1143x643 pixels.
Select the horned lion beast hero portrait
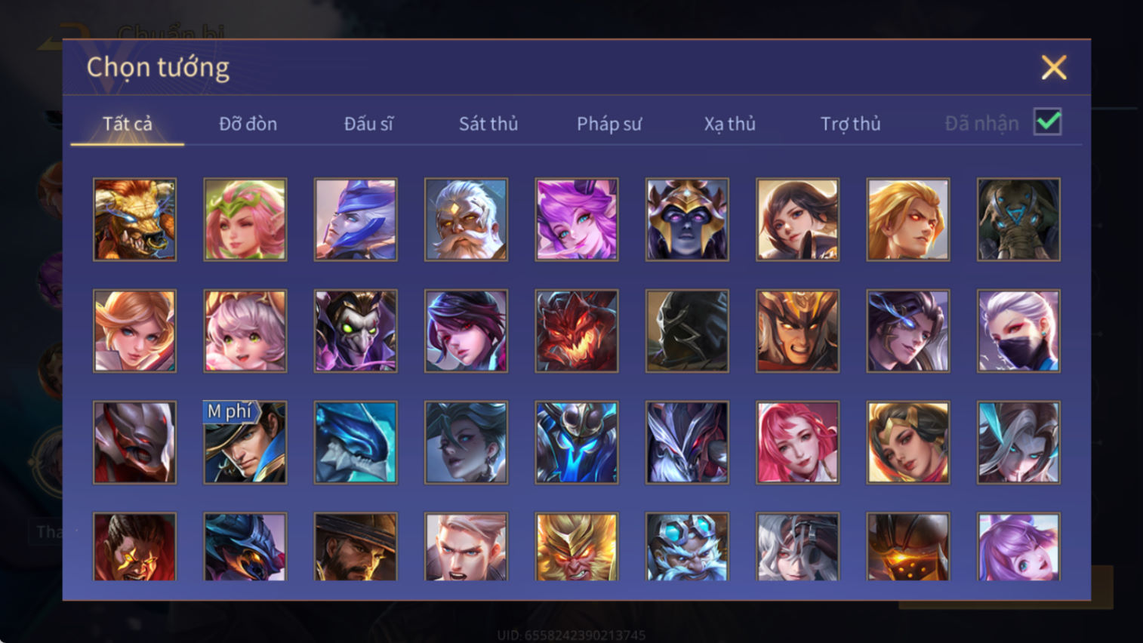[134, 220]
